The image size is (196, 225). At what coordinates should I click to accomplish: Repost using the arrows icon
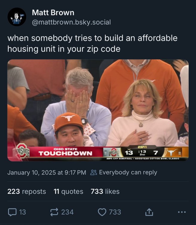(54, 212)
